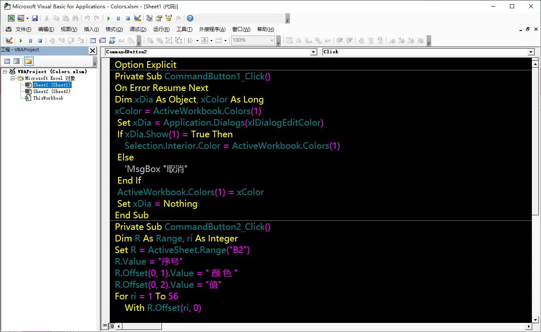Open the Object Browser icon
The height and width of the screenshot is (332, 541).
pos(169,18)
